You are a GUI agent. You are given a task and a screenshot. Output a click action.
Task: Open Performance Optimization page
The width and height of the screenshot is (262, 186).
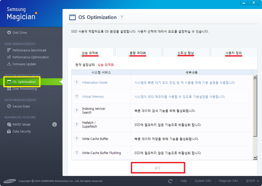point(28,57)
